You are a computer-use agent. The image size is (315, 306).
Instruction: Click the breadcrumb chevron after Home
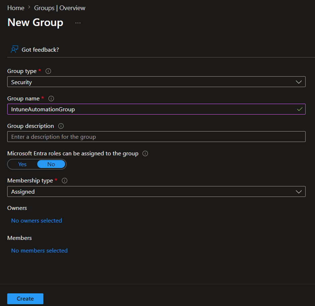29,7
